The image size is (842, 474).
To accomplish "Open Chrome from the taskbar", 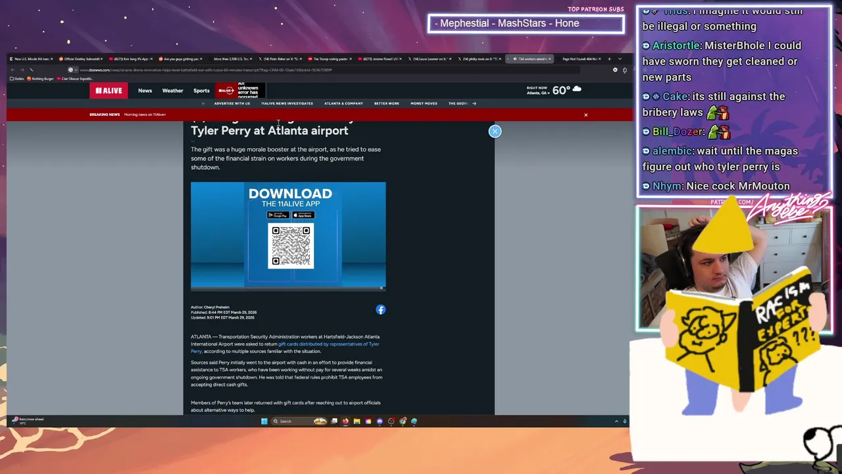I will (x=403, y=421).
